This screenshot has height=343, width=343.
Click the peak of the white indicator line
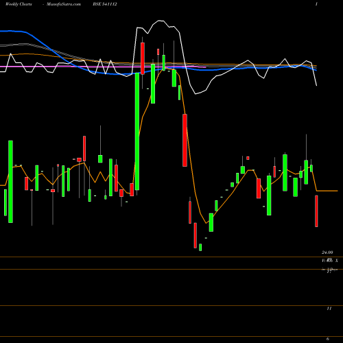click(161, 21)
